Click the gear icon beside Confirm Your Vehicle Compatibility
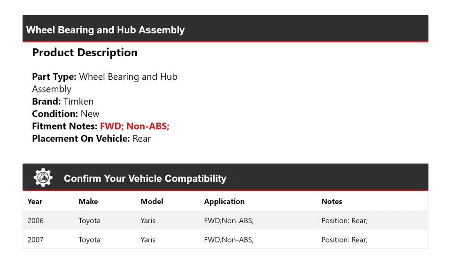This screenshot has height=264, width=451. 43,178
